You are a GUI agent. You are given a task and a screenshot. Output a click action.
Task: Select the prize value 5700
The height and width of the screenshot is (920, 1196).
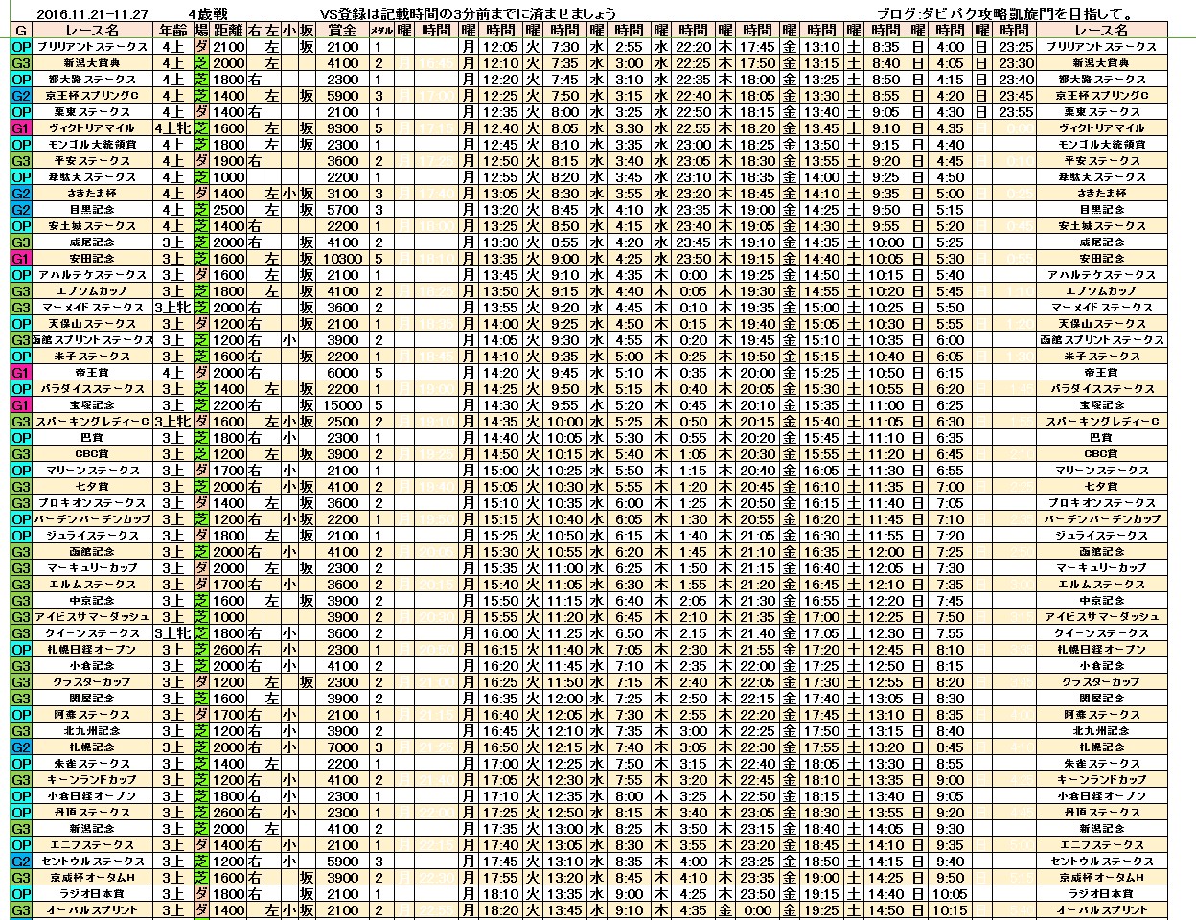[x=342, y=210]
